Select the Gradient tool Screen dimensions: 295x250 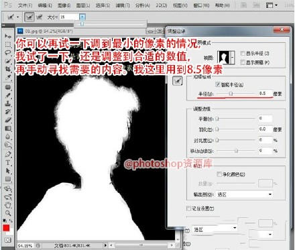(x=8, y=128)
